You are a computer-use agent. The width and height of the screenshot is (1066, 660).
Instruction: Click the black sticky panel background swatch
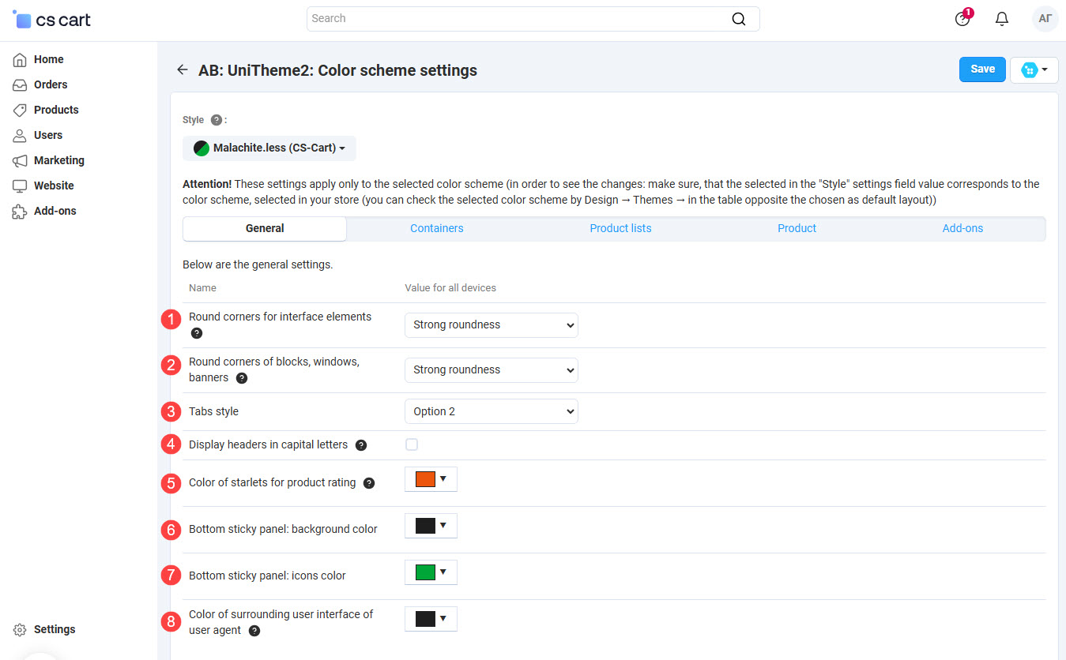pos(426,526)
